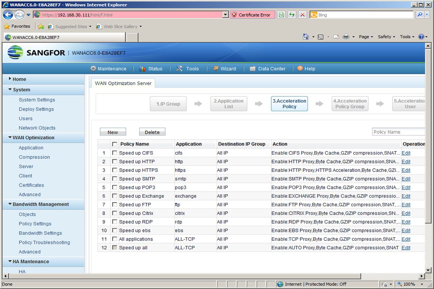Screen dimensions: 434x289
Task: Click the horizontal scrollbar right arrow
Action: [422, 276]
